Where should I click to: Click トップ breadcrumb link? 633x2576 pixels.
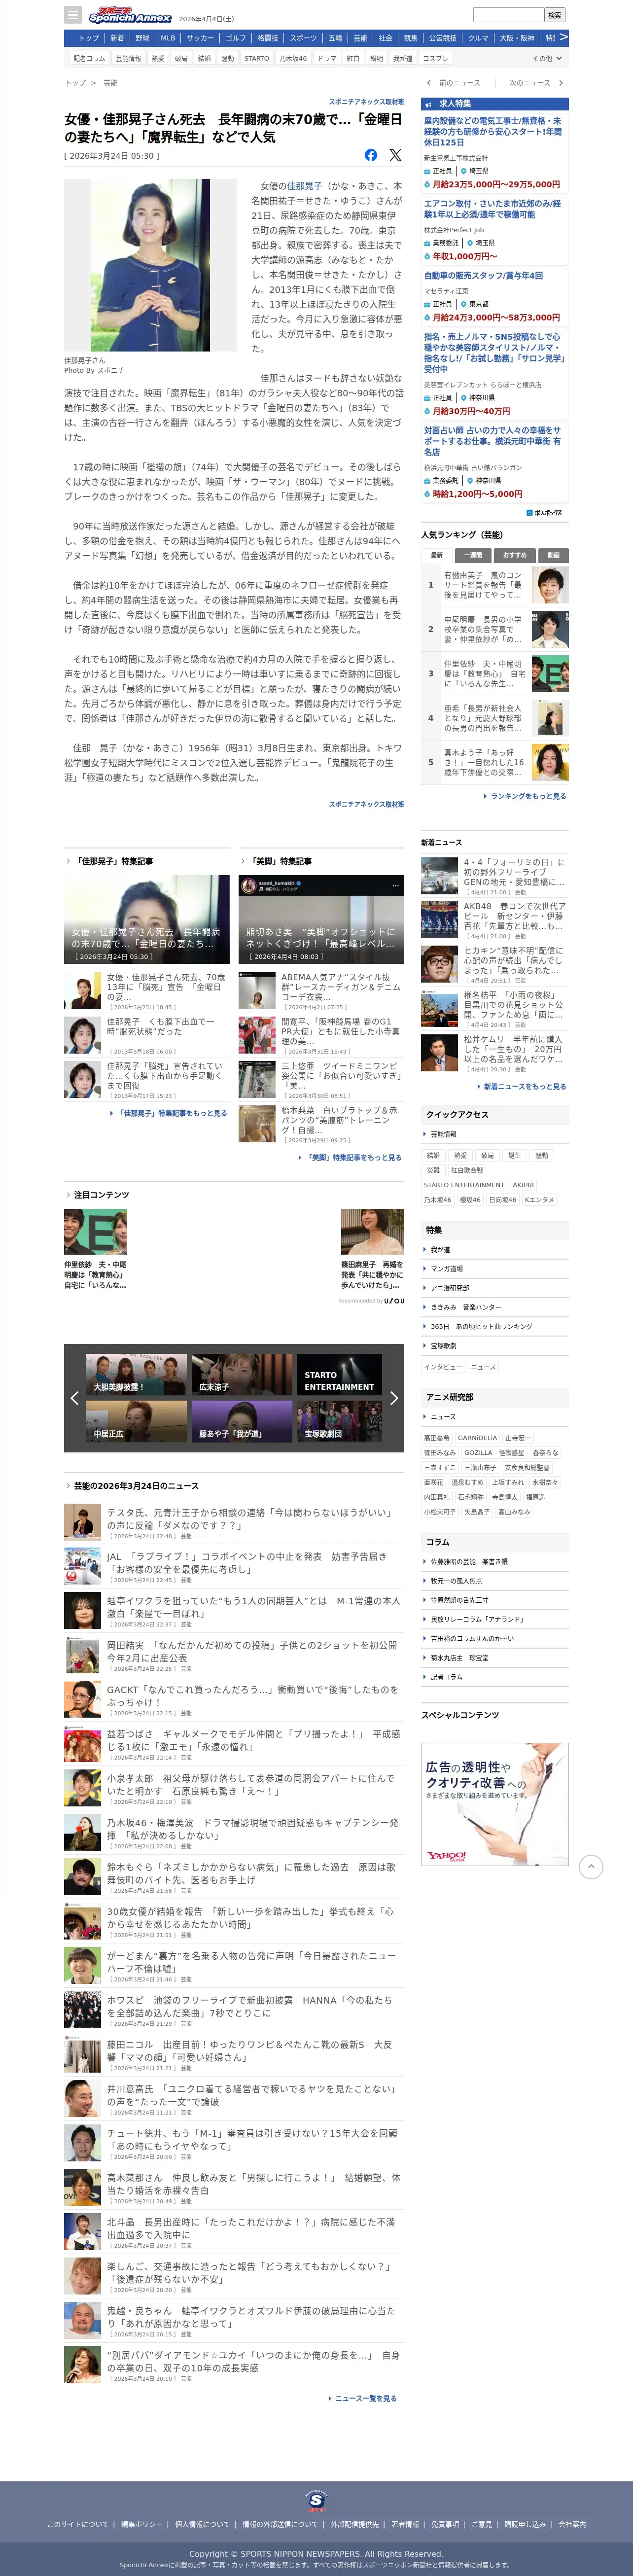click(75, 83)
